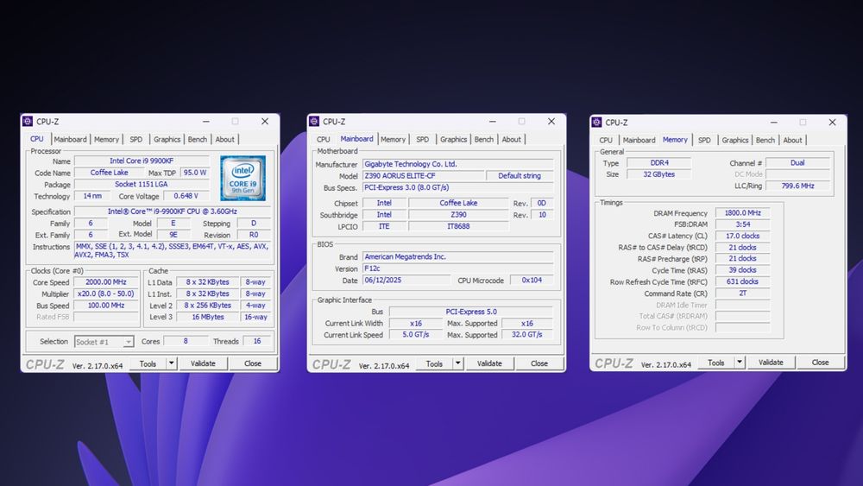863x486 pixels.
Task: Click the Core Speed value '2000.00 MHz'
Action: pos(106,281)
